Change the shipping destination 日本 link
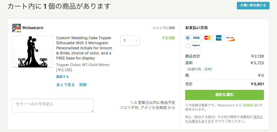 208,69
